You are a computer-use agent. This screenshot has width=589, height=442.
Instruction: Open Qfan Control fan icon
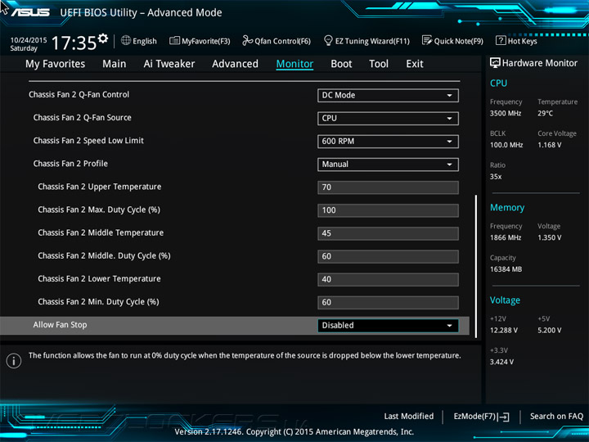click(x=247, y=40)
